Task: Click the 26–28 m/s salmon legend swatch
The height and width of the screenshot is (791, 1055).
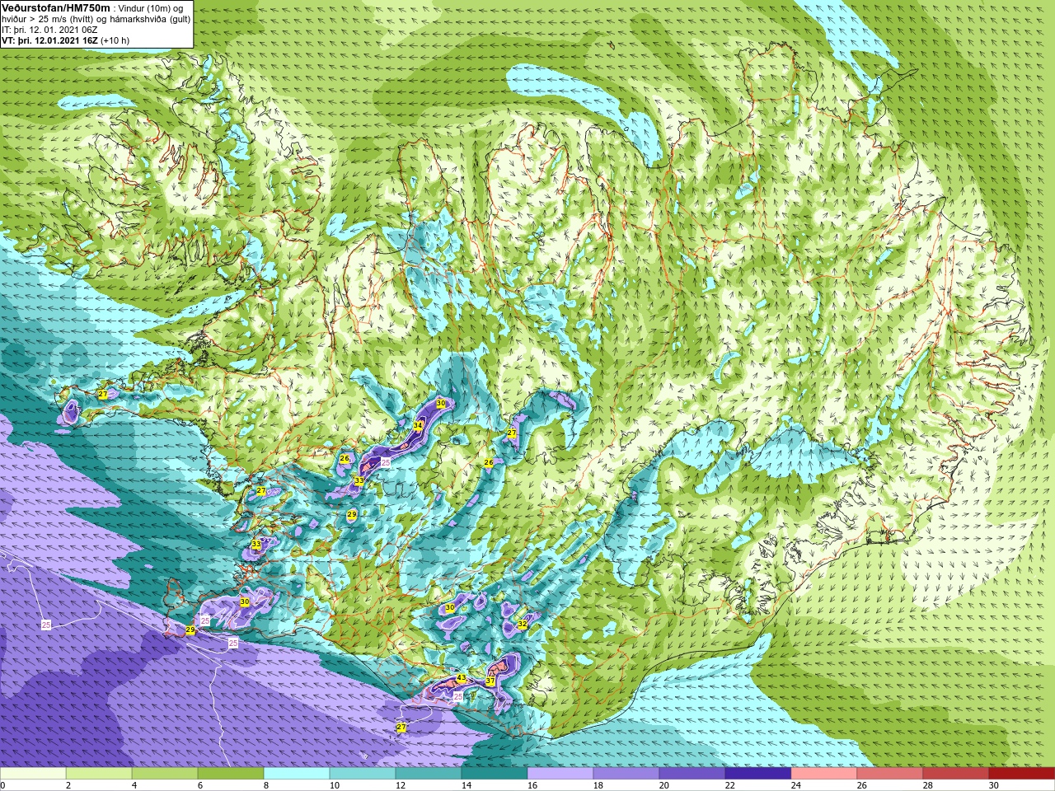Action: [x=890, y=773]
